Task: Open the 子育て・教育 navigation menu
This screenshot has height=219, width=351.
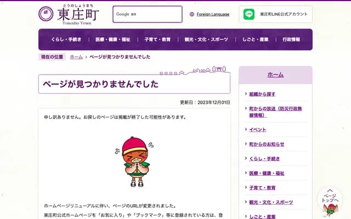Action: pyautogui.click(x=158, y=39)
